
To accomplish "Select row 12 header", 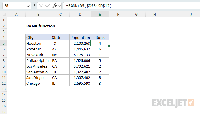I will click(3, 83).
